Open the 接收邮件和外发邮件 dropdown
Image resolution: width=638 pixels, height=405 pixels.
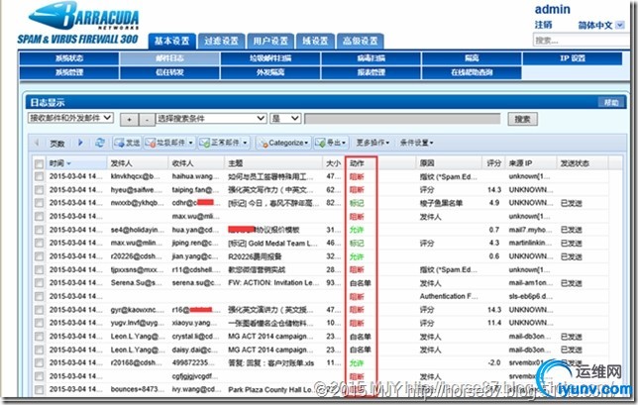pos(70,118)
